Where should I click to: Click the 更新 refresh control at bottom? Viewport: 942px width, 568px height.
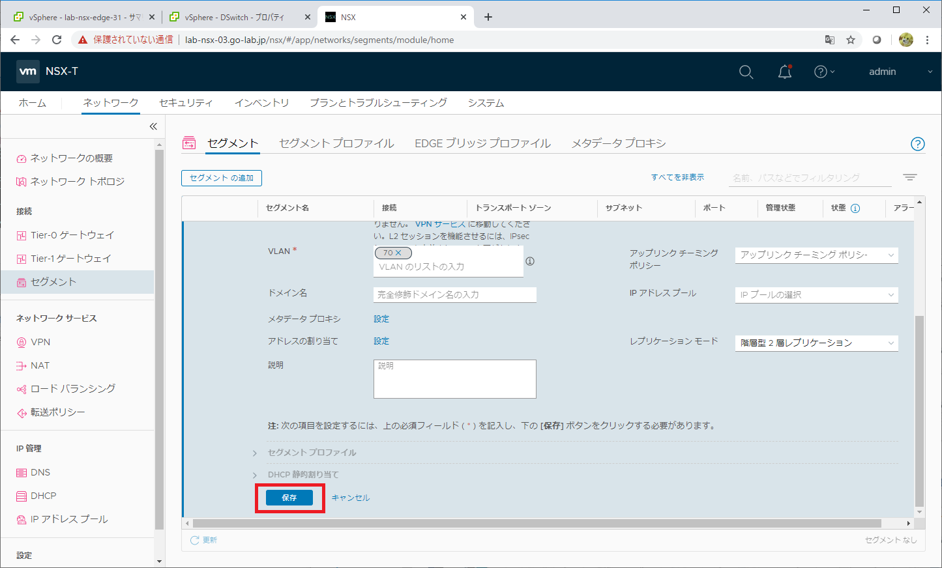[203, 540]
